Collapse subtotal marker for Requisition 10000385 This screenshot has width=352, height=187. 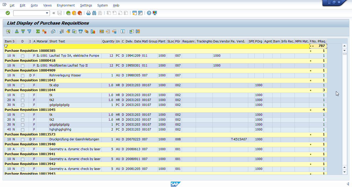311,51
